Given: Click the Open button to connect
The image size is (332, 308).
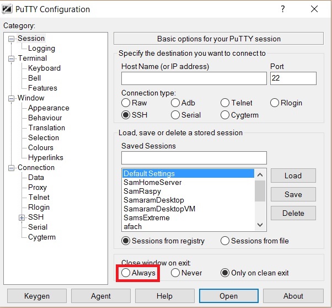Looking at the screenshot, I should [x=229, y=296].
